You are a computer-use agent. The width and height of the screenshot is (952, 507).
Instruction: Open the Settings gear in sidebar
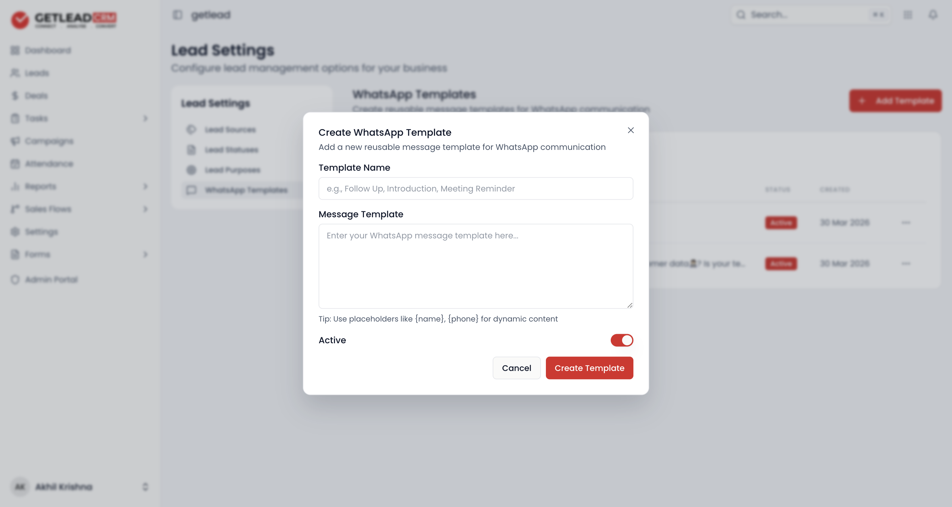point(15,231)
